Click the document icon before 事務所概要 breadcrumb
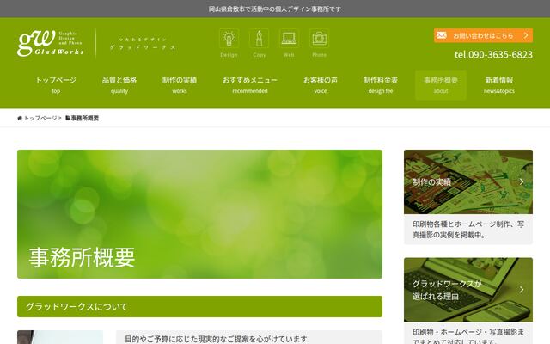The image size is (550, 344). [68, 119]
